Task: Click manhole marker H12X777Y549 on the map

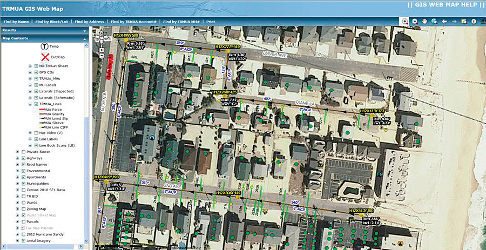Action: click(x=227, y=51)
